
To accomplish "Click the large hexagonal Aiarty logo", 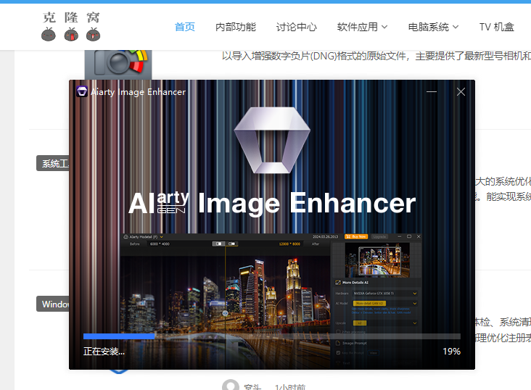I will click(x=272, y=140).
